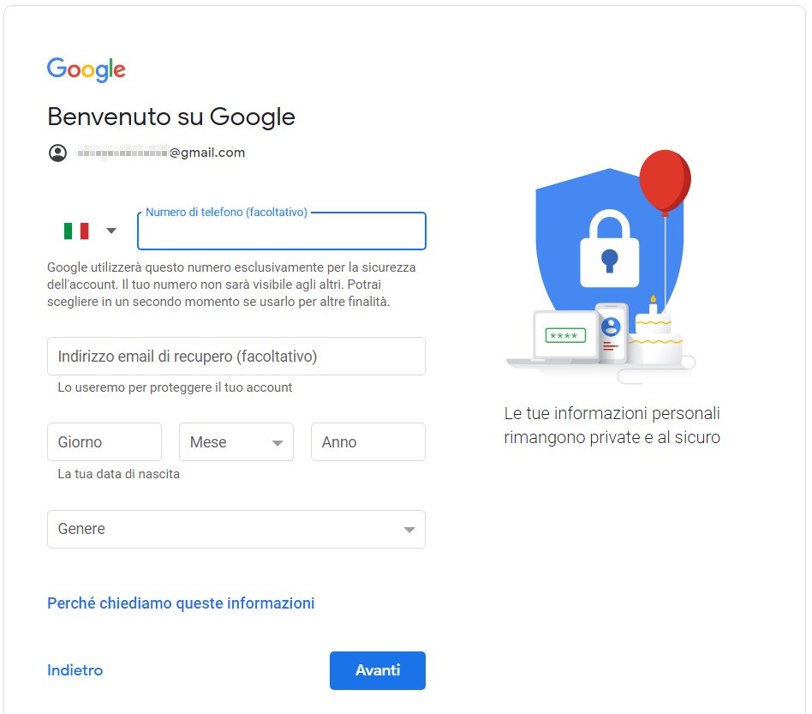
Task: Click the recovery email field
Action: coord(236,356)
